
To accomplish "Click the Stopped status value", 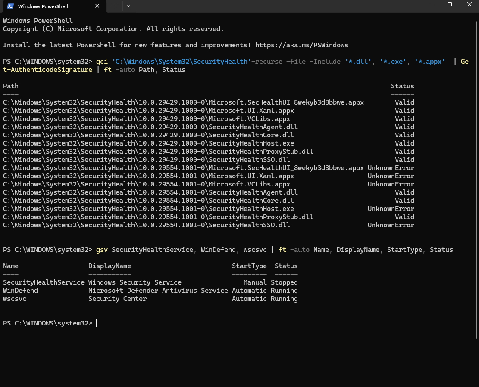I will pos(284,282).
